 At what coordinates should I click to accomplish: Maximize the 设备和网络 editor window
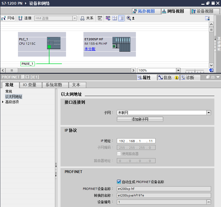(x=213, y=3)
